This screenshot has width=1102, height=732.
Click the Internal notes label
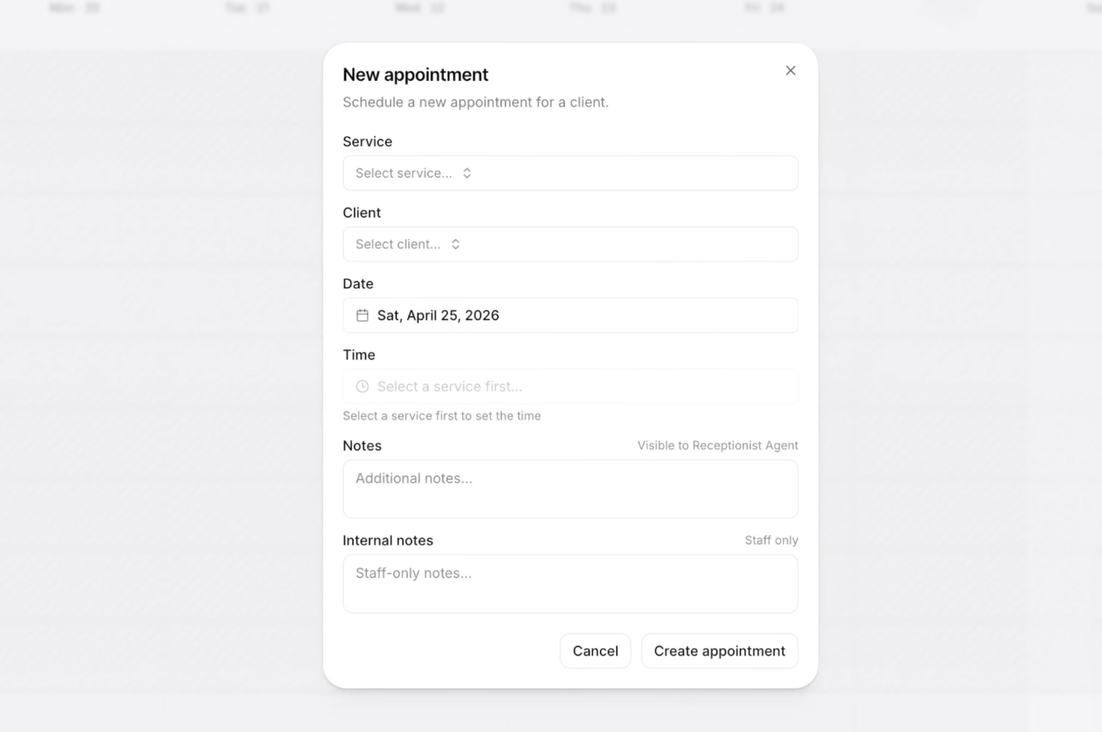tap(388, 540)
